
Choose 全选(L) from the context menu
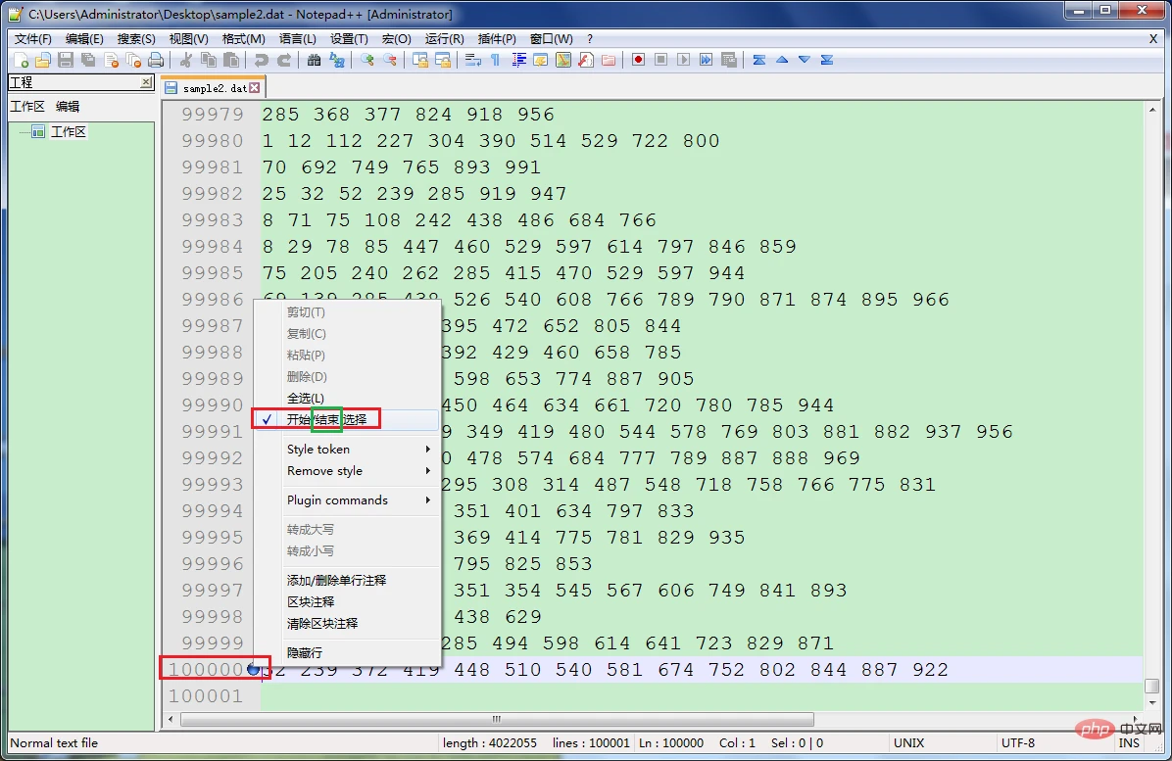[x=347, y=398]
